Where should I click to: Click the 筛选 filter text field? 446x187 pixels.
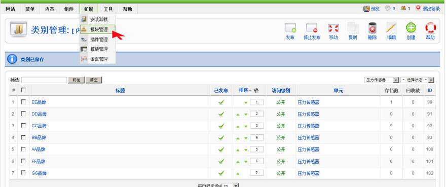tap(44, 80)
